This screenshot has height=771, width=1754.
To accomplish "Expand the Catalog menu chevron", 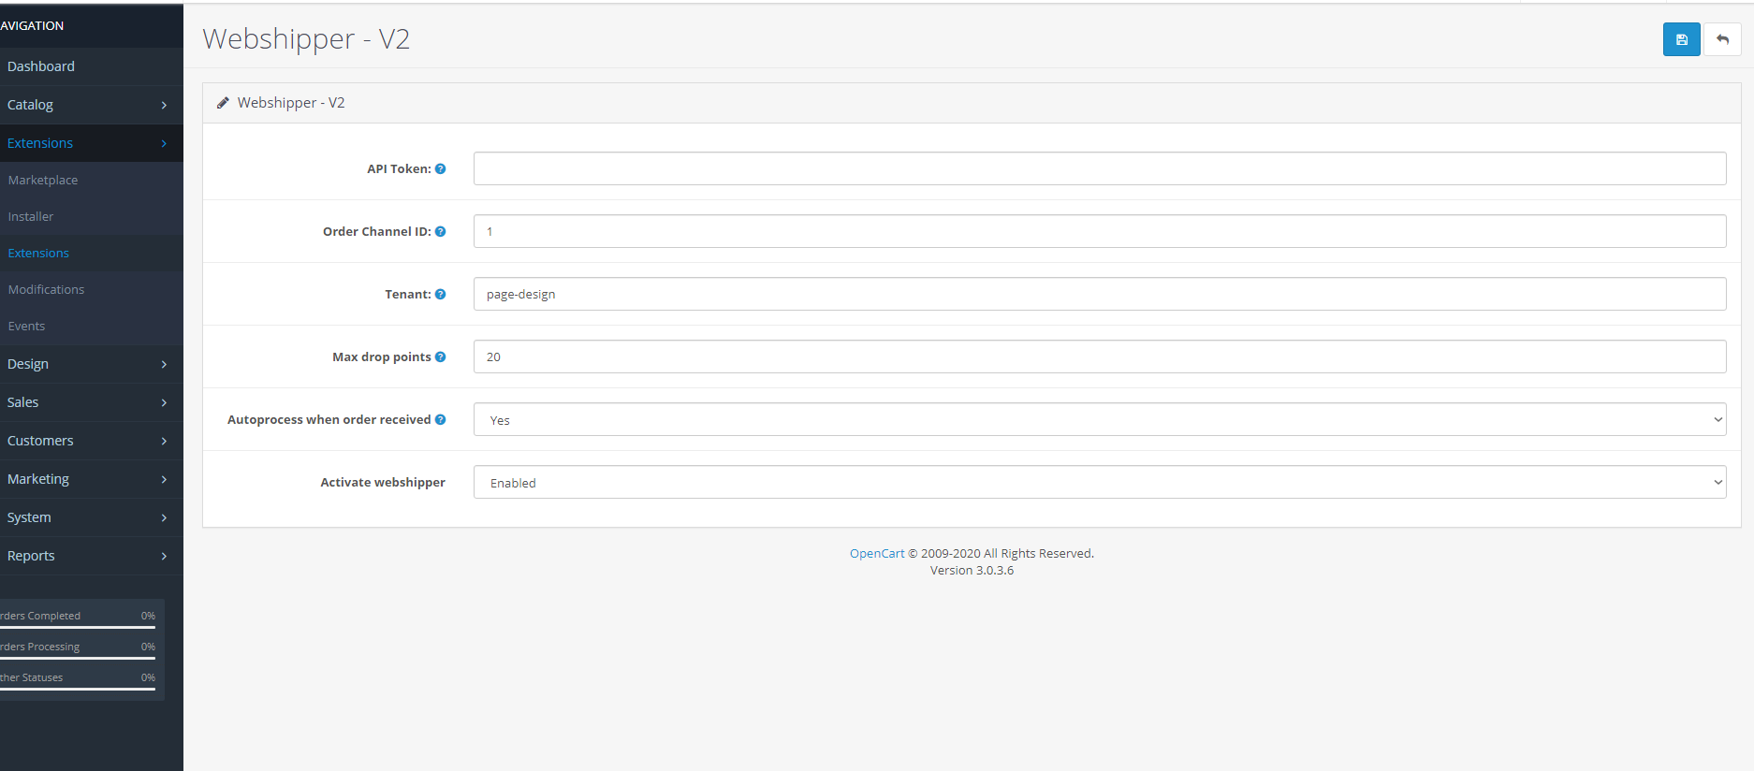I will pyautogui.click(x=164, y=105).
